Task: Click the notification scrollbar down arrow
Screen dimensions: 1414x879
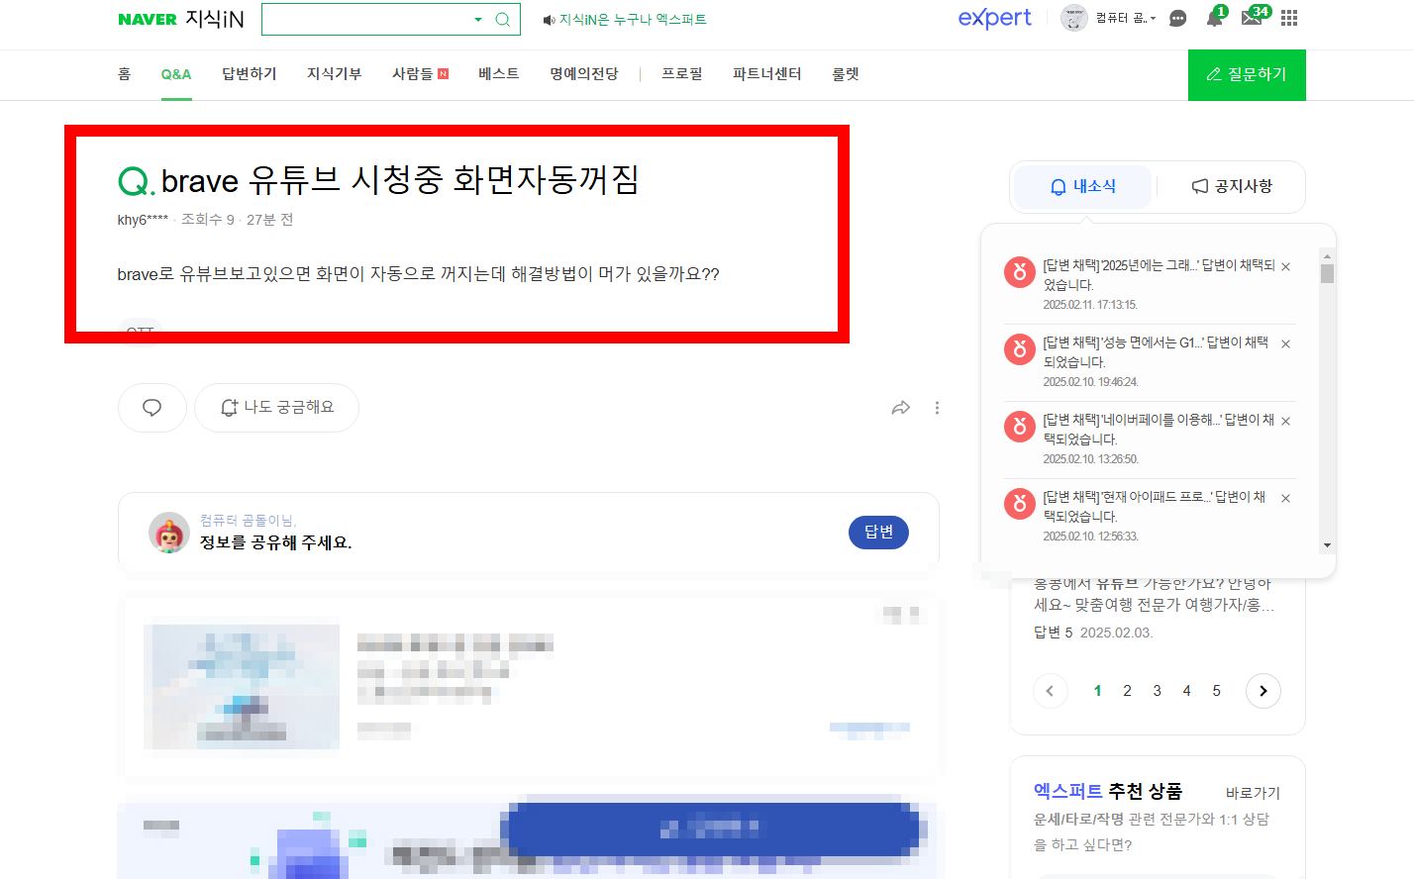Action: point(1327,545)
